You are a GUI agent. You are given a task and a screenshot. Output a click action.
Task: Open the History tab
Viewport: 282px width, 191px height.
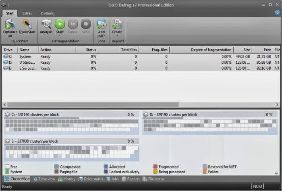[x=67, y=179]
